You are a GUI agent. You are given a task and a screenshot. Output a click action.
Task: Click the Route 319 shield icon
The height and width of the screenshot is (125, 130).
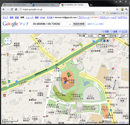click(x=111, y=110)
